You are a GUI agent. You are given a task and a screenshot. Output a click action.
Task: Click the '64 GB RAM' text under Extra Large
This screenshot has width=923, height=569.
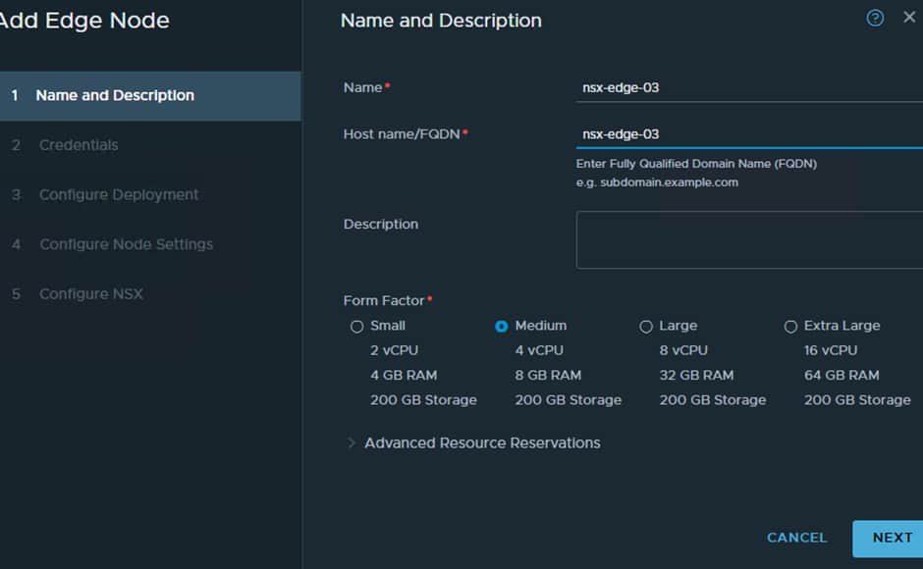[842, 376]
